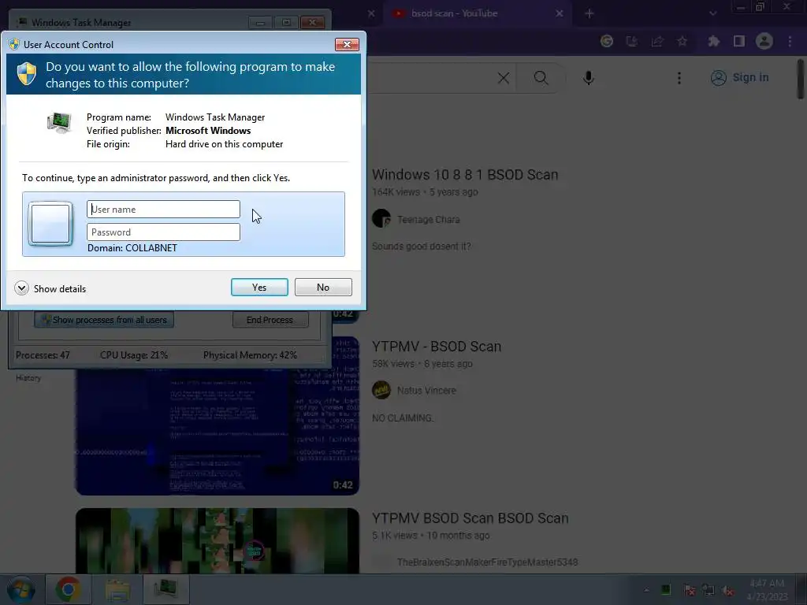Click the taskbar clock

[x=767, y=590]
